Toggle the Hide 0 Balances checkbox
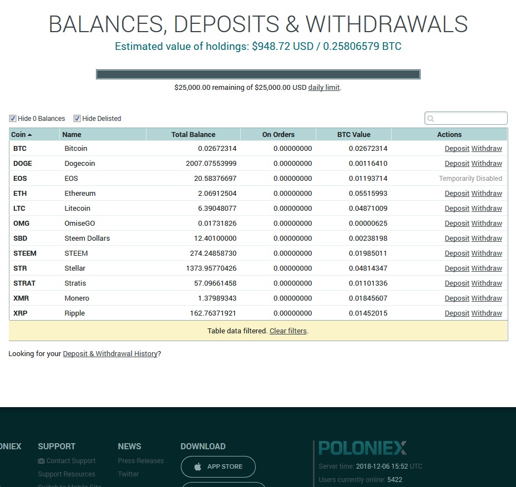This screenshot has width=516, height=487. pos(13,119)
